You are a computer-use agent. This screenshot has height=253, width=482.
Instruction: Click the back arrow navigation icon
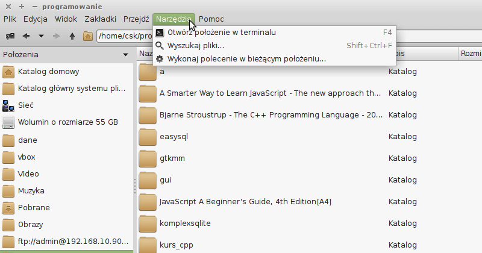[x=26, y=36]
